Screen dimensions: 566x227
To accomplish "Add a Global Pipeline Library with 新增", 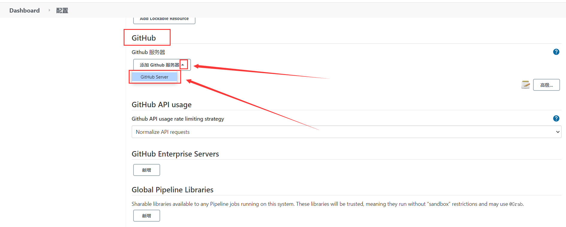I will pyautogui.click(x=147, y=216).
